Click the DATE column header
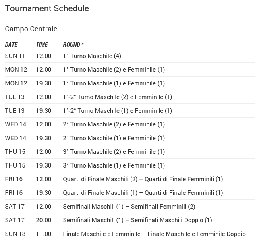Screen dimensions: 255x242 point(11,45)
